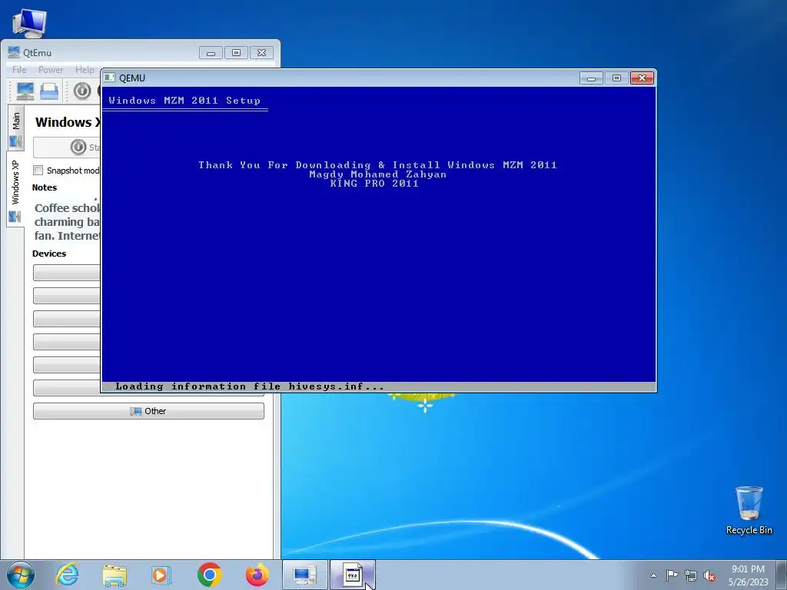Click the 'KING PRO 2011' text line
This screenshot has height=590, width=787.
pos(374,184)
